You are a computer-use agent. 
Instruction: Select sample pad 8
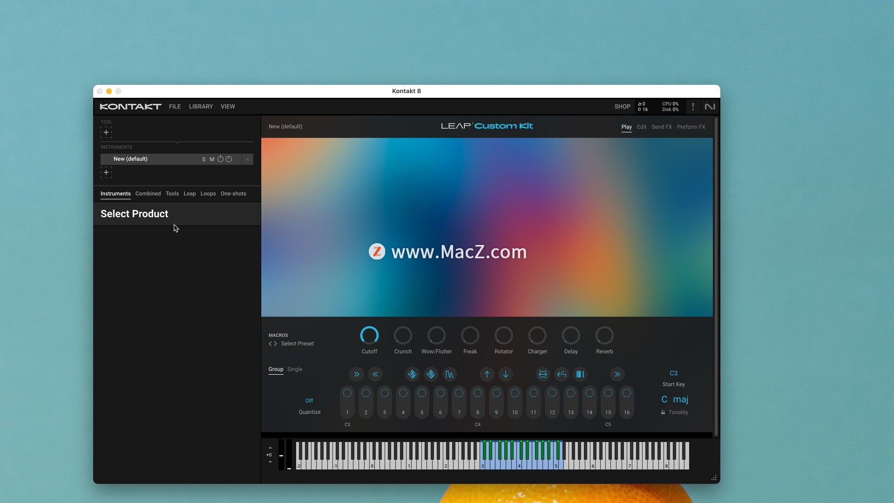coord(478,402)
